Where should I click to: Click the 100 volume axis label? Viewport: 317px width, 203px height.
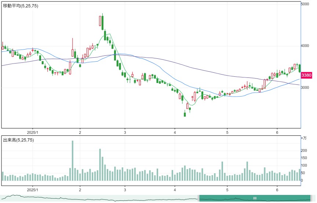click(304, 166)
